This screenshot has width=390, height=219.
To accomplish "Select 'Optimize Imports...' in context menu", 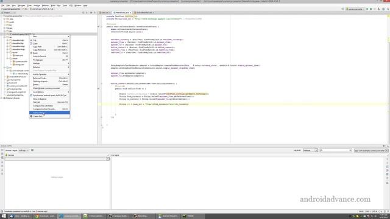I will point(49,82).
